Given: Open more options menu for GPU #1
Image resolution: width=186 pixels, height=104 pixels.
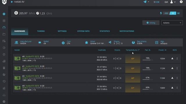Looking at the screenshot, I should coord(177,68).
